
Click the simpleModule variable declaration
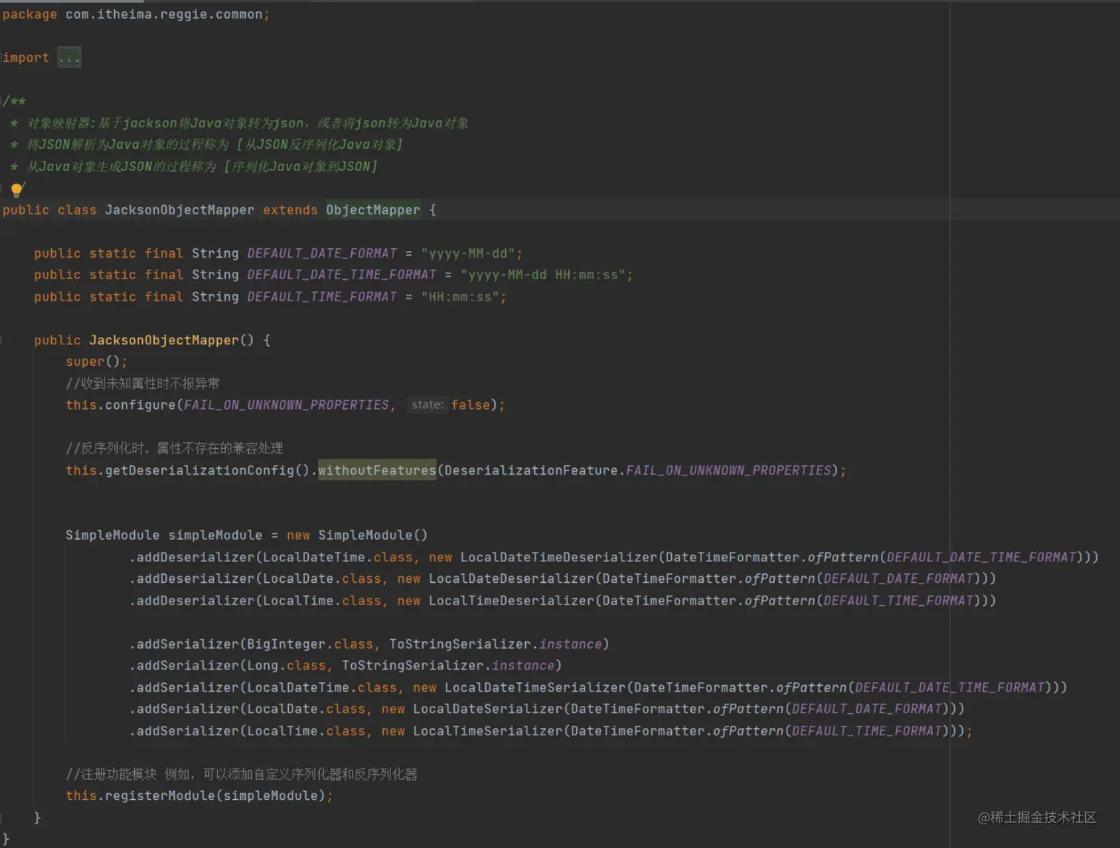point(215,535)
